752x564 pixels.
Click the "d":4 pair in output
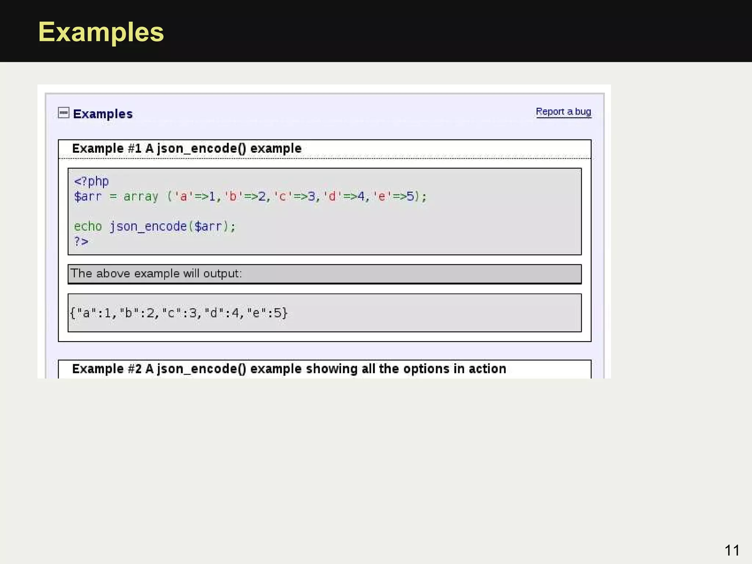pos(222,313)
